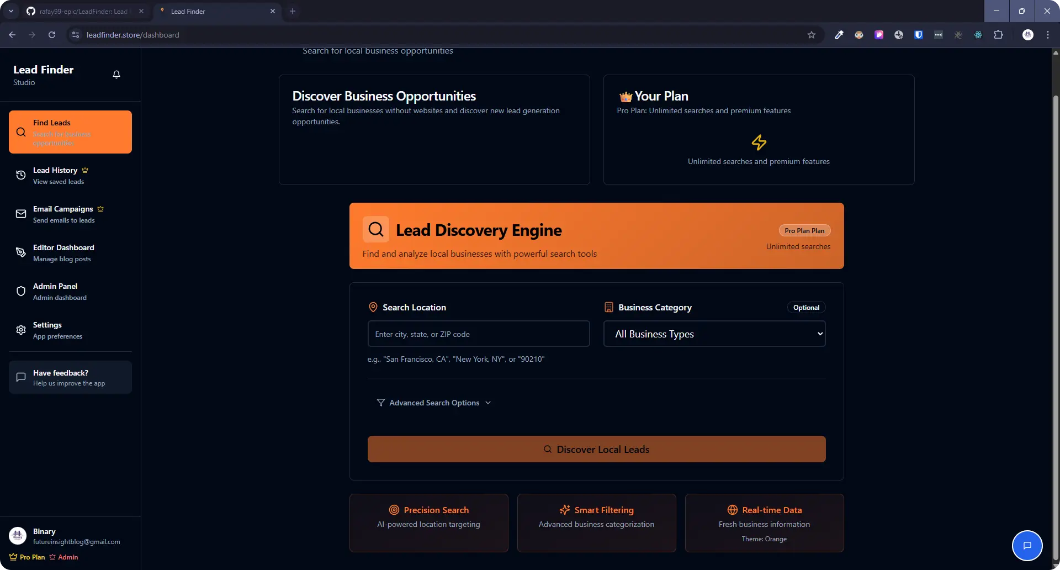The width and height of the screenshot is (1060, 570).
Task: Close the Lead Finder tab
Action: [x=273, y=11]
